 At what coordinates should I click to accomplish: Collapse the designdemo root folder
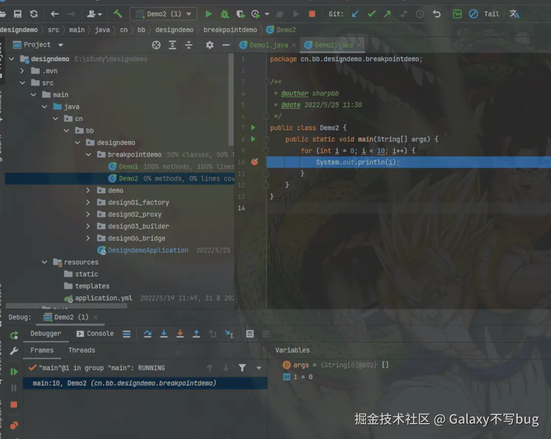(x=12, y=59)
